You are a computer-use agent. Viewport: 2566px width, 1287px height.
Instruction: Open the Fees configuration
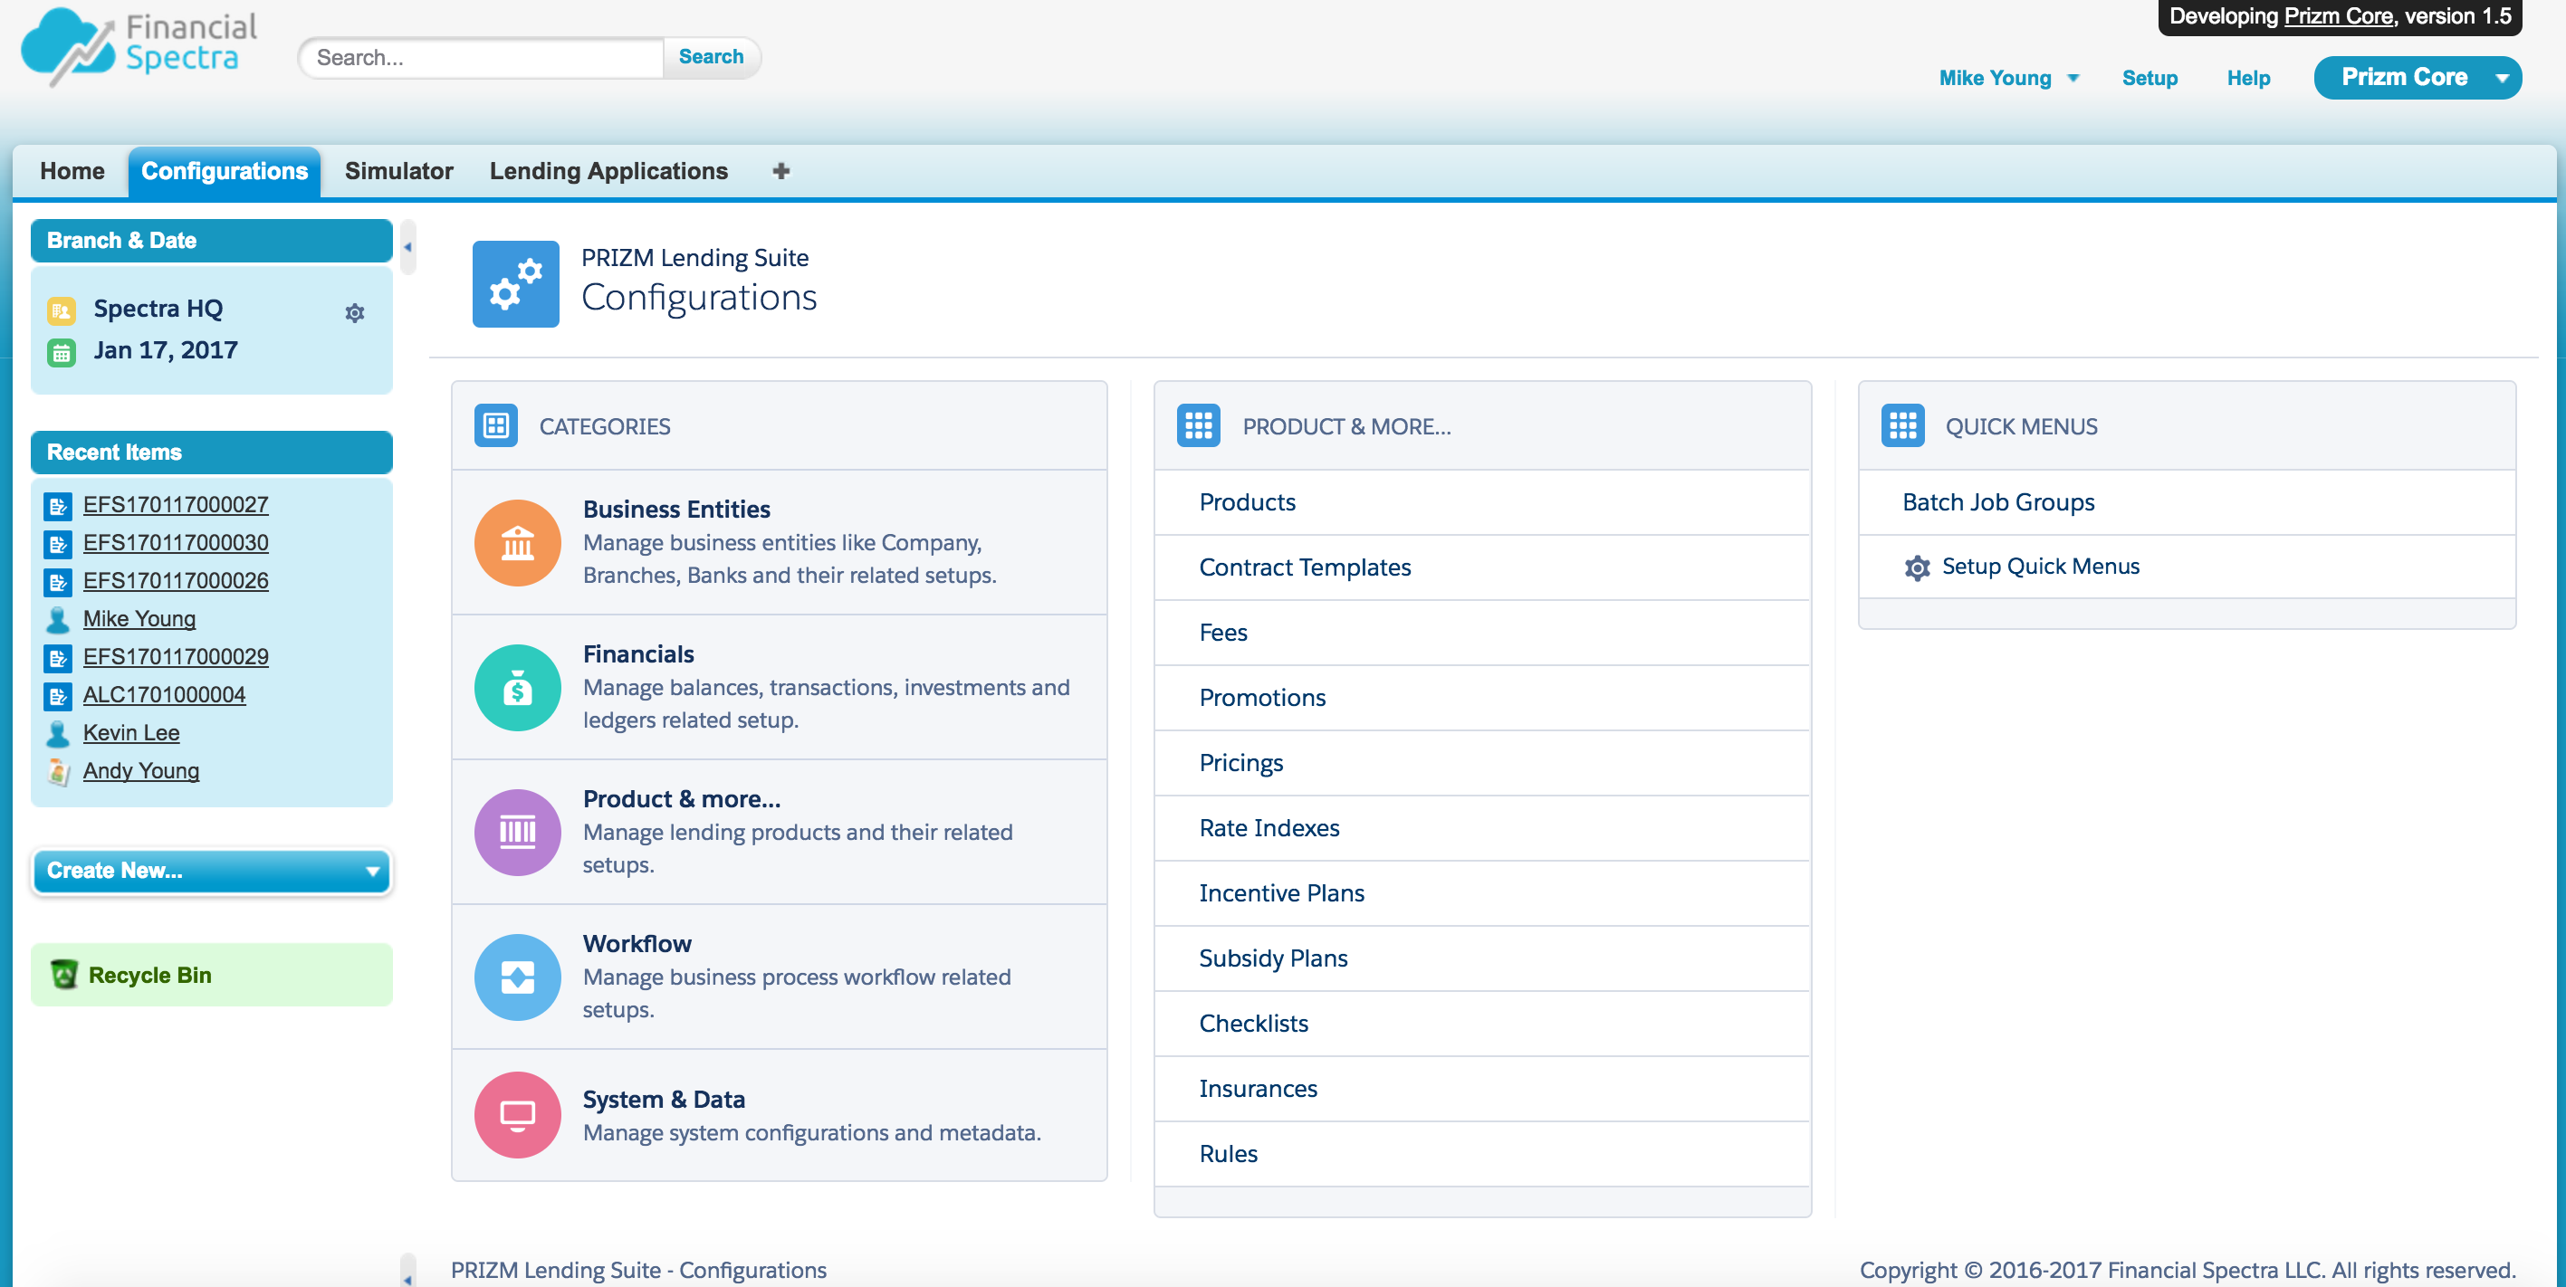[x=1223, y=633]
